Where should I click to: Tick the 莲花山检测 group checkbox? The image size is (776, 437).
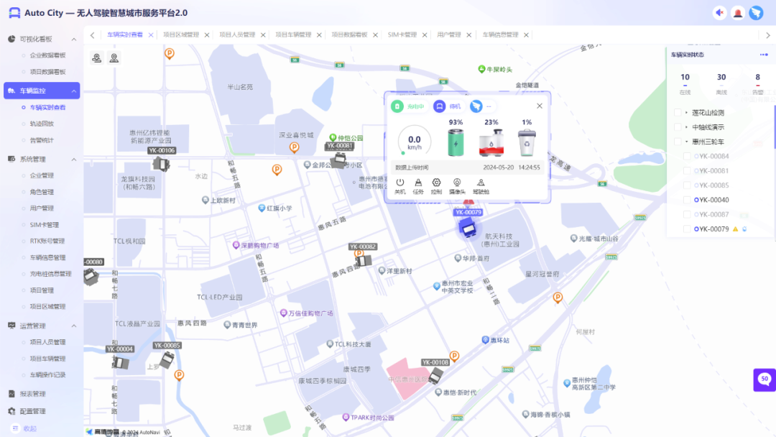678,113
